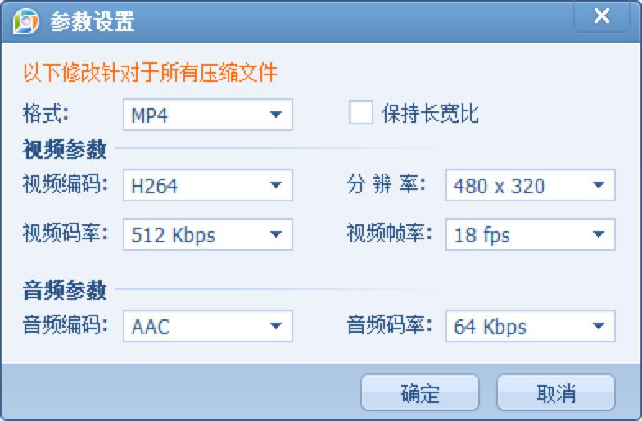Click the MP4 text in format box

coord(150,115)
